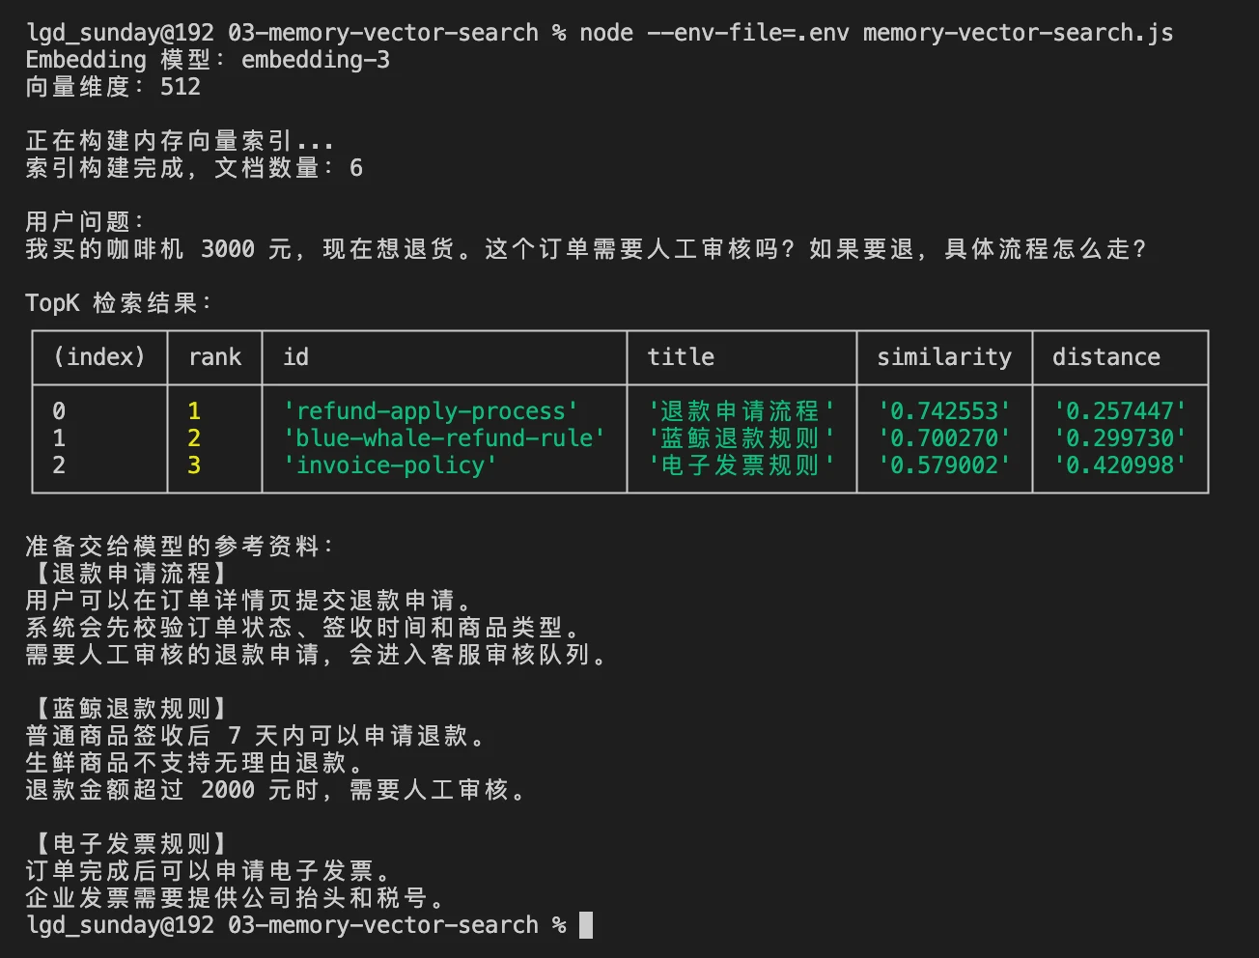Select the "rank" column header

(x=214, y=357)
